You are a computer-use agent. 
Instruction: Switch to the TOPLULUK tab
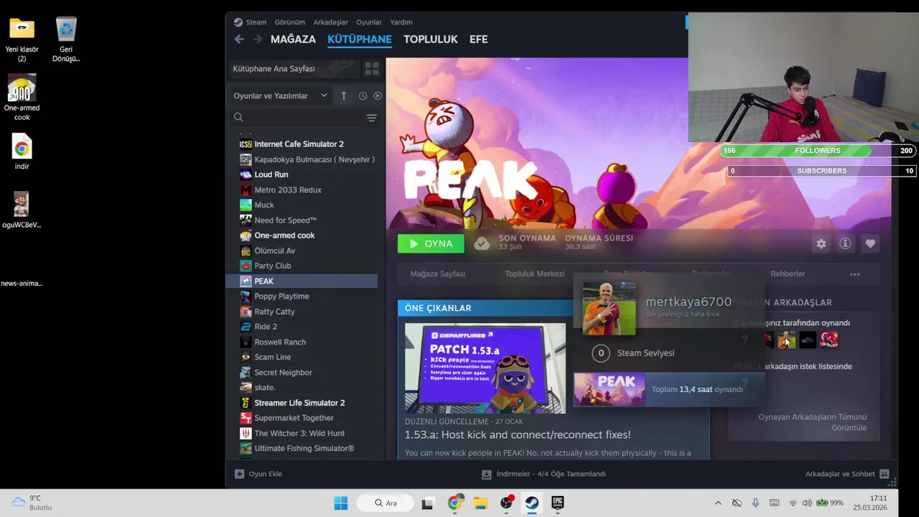[431, 39]
